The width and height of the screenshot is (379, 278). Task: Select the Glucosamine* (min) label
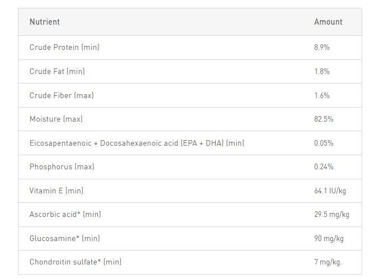65,238
